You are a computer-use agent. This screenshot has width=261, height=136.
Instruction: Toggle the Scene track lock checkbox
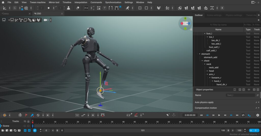click(x=28, y=126)
